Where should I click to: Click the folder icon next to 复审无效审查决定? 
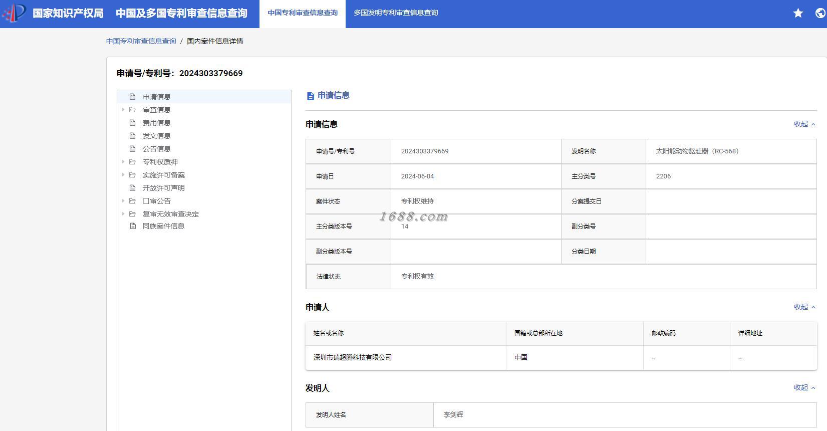point(133,214)
